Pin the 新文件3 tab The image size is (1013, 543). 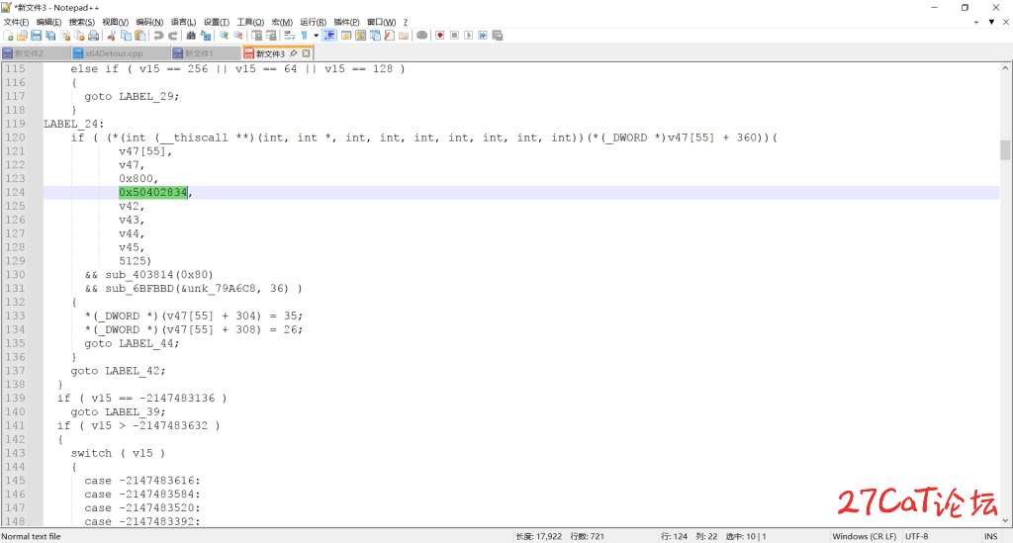(x=293, y=53)
